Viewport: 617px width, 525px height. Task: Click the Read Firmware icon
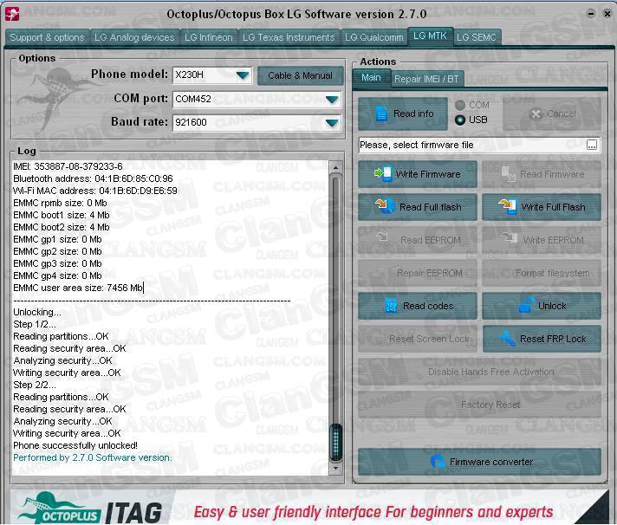point(508,174)
